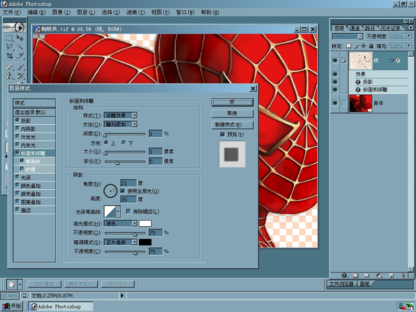Screen dimensions: 416x312
Task: Lock transparent pixels in Layers panel
Action: pos(348,46)
